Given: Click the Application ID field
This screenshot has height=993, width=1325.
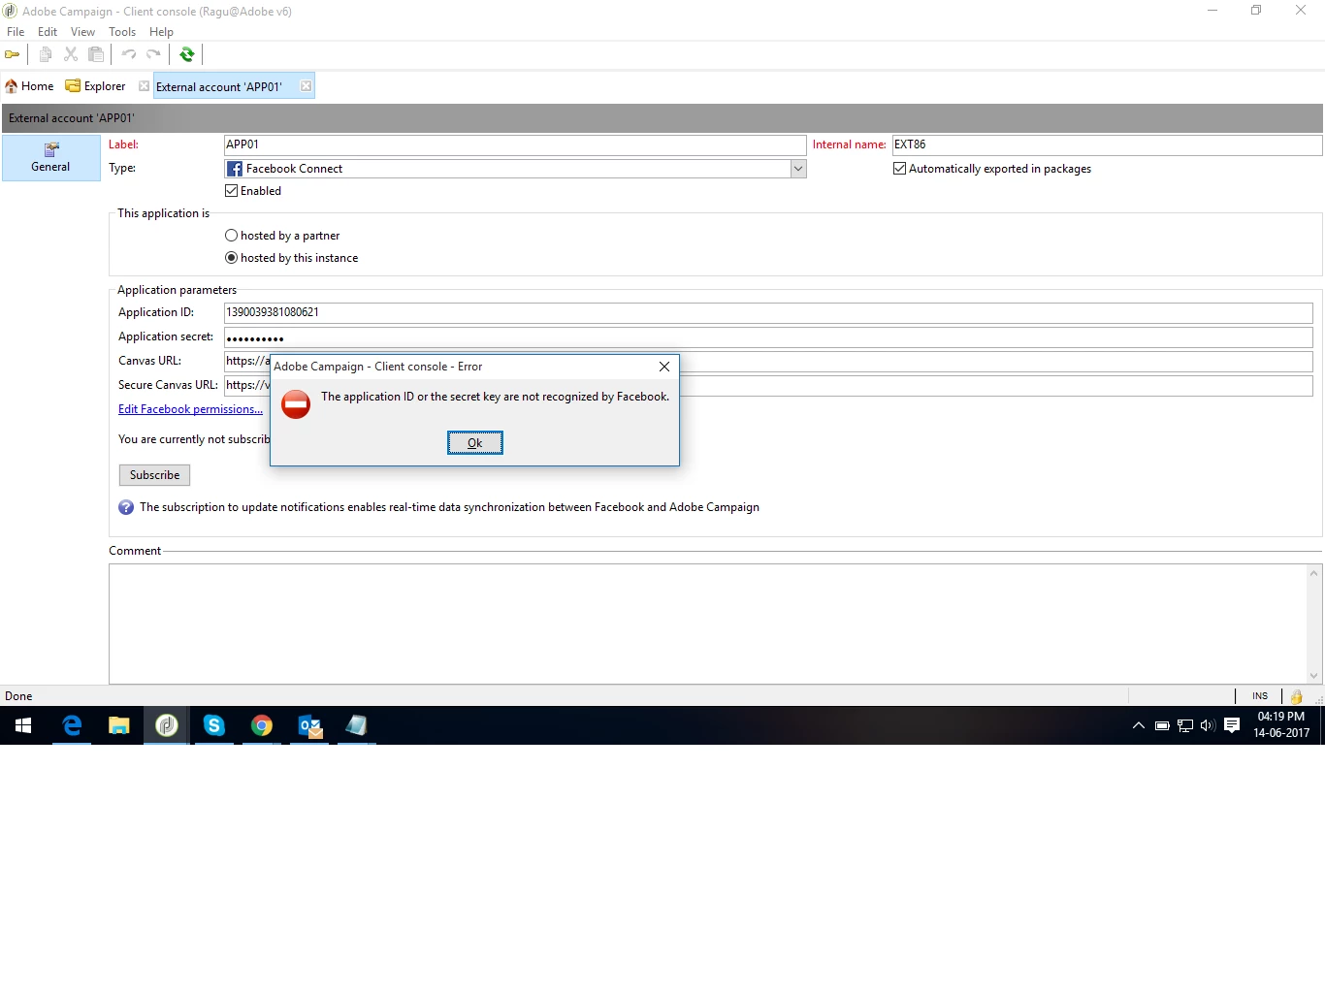Looking at the screenshot, I should point(768,312).
